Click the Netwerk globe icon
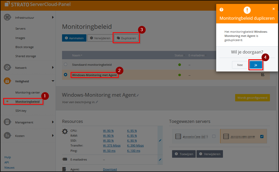279x172 pixels. [8, 68]
